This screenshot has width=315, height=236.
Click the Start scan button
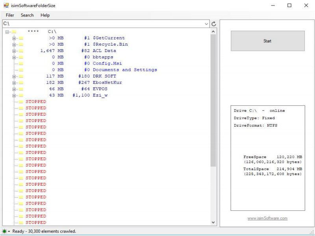tap(268, 41)
